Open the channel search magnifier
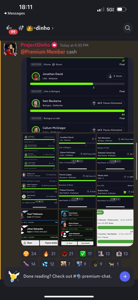The height and width of the screenshot is (300, 138). point(128,28)
